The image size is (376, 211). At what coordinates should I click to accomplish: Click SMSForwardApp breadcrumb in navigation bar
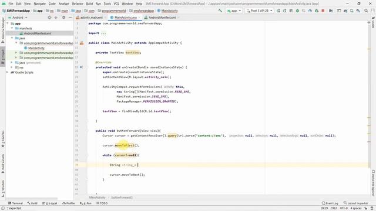(16, 11)
